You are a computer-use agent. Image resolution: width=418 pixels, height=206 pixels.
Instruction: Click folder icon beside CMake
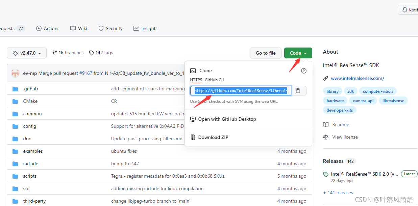coord(15,101)
